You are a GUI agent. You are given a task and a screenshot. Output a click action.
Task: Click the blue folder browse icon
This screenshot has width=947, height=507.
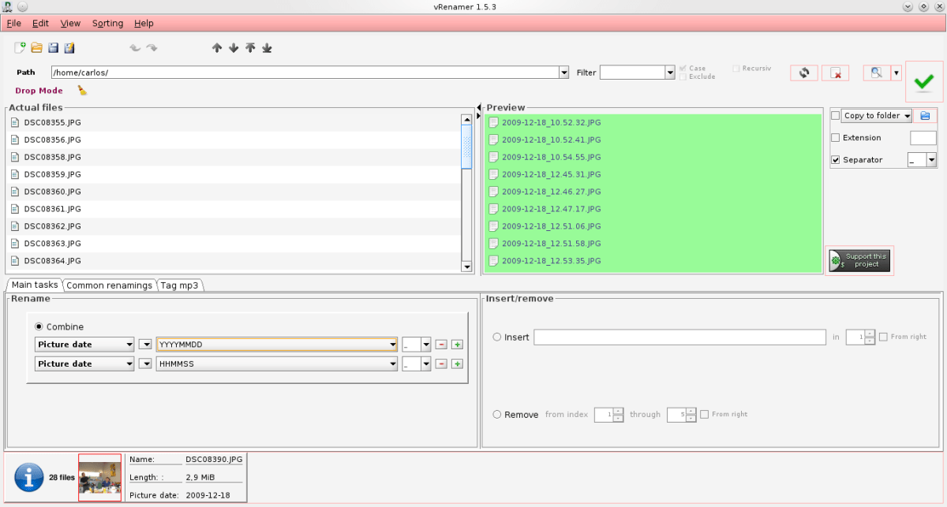tap(925, 116)
